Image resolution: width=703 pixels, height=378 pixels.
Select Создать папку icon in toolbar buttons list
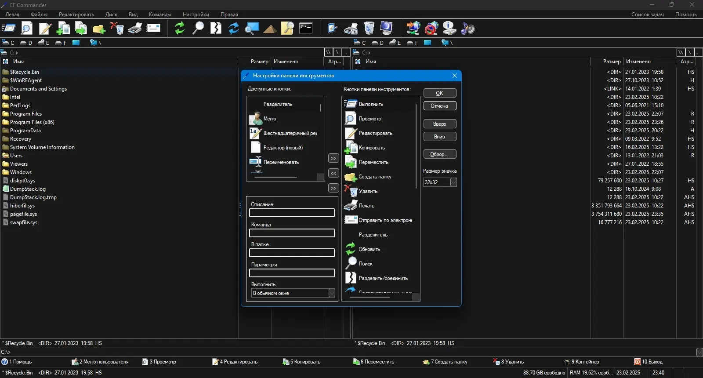tap(351, 177)
